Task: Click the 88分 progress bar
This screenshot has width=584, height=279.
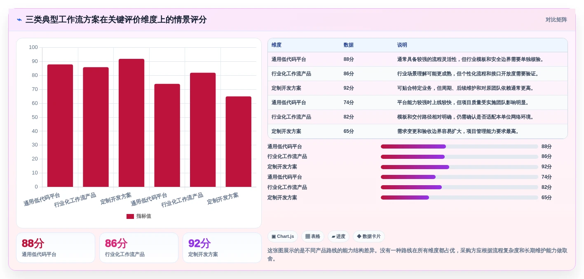Action: (460, 146)
